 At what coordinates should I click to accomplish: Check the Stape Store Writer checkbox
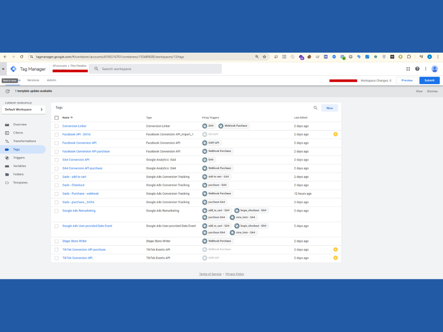[x=57, y=241]
